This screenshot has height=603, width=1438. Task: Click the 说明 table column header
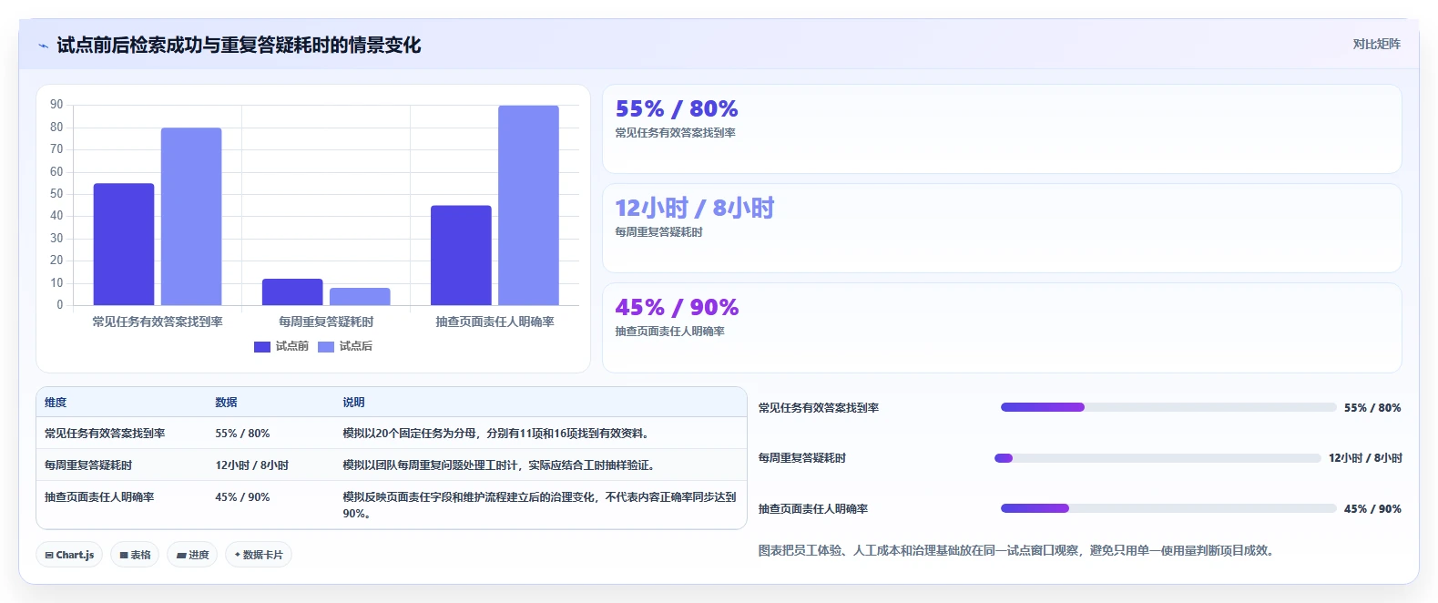coord(353,403)
